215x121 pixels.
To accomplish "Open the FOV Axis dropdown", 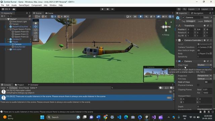I will pyautogui.click(x=205, y=79).
